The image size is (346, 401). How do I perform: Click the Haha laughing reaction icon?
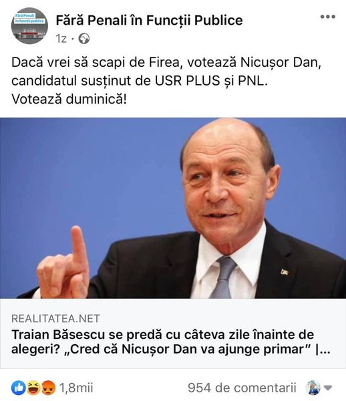[x=33, y=388]
